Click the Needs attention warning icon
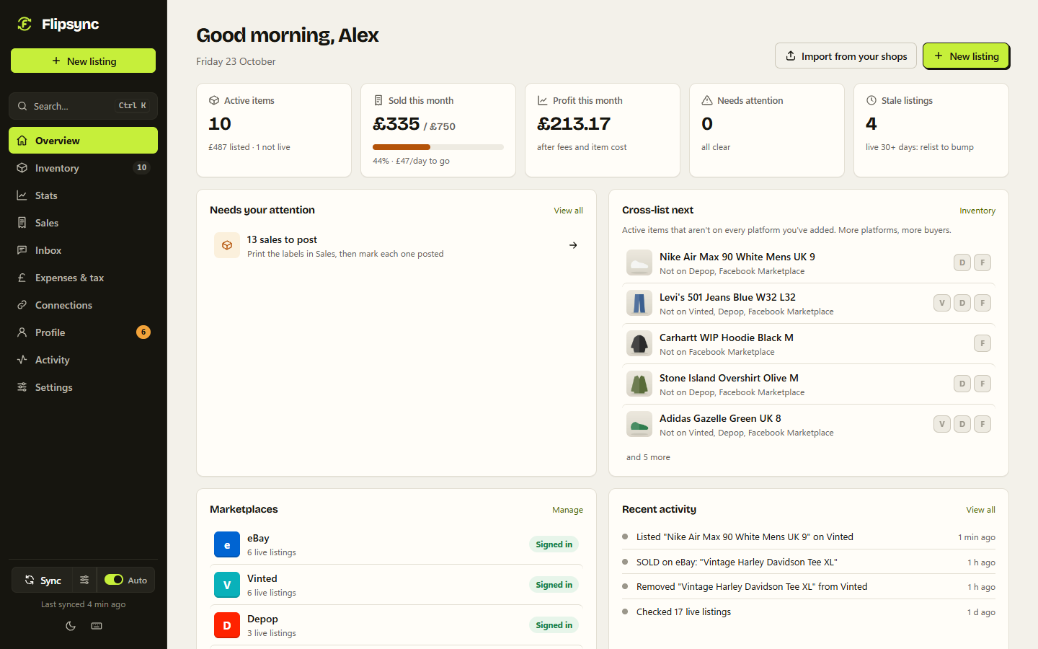The width and height of the screenshot is (1038, 649). tap(707, 100)
